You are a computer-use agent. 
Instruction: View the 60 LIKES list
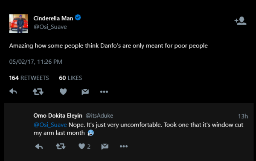70,78
